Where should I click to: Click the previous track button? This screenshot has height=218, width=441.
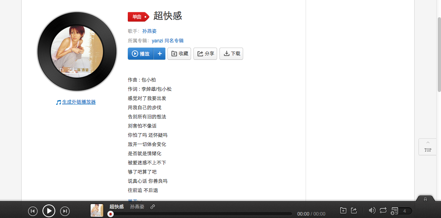coord(33,211)
